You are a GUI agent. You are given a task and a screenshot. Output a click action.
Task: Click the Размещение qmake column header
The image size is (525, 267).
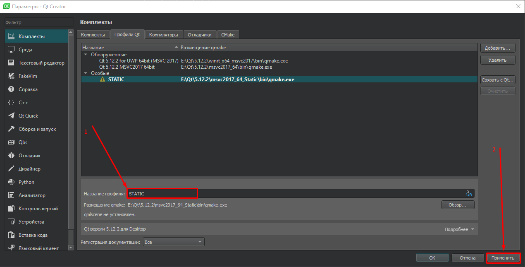click(x=329, y=48)
